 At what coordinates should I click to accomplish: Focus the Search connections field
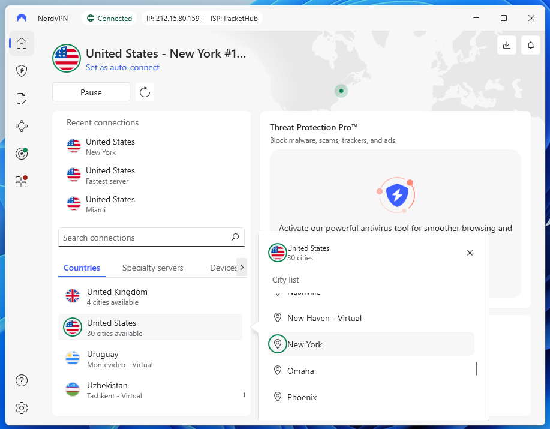tap(151, 238)
